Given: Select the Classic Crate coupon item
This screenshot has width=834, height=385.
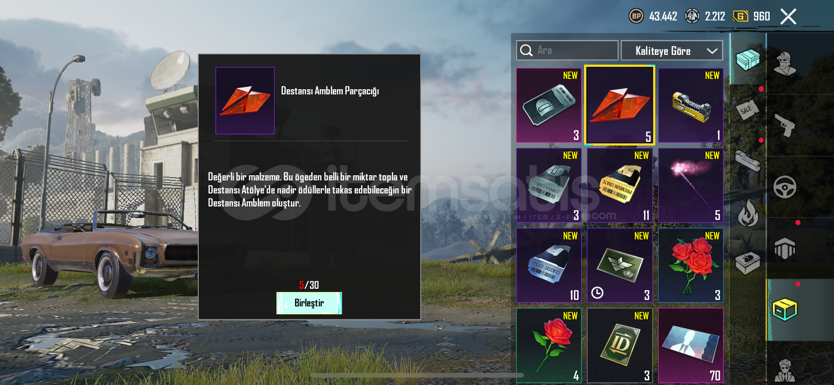Looking at the screenshot, I should 549,266.
